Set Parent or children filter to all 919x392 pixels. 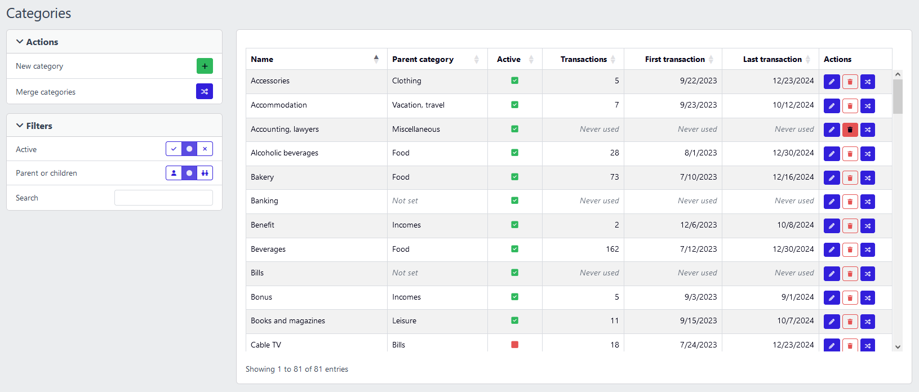[x=189, y=173]
